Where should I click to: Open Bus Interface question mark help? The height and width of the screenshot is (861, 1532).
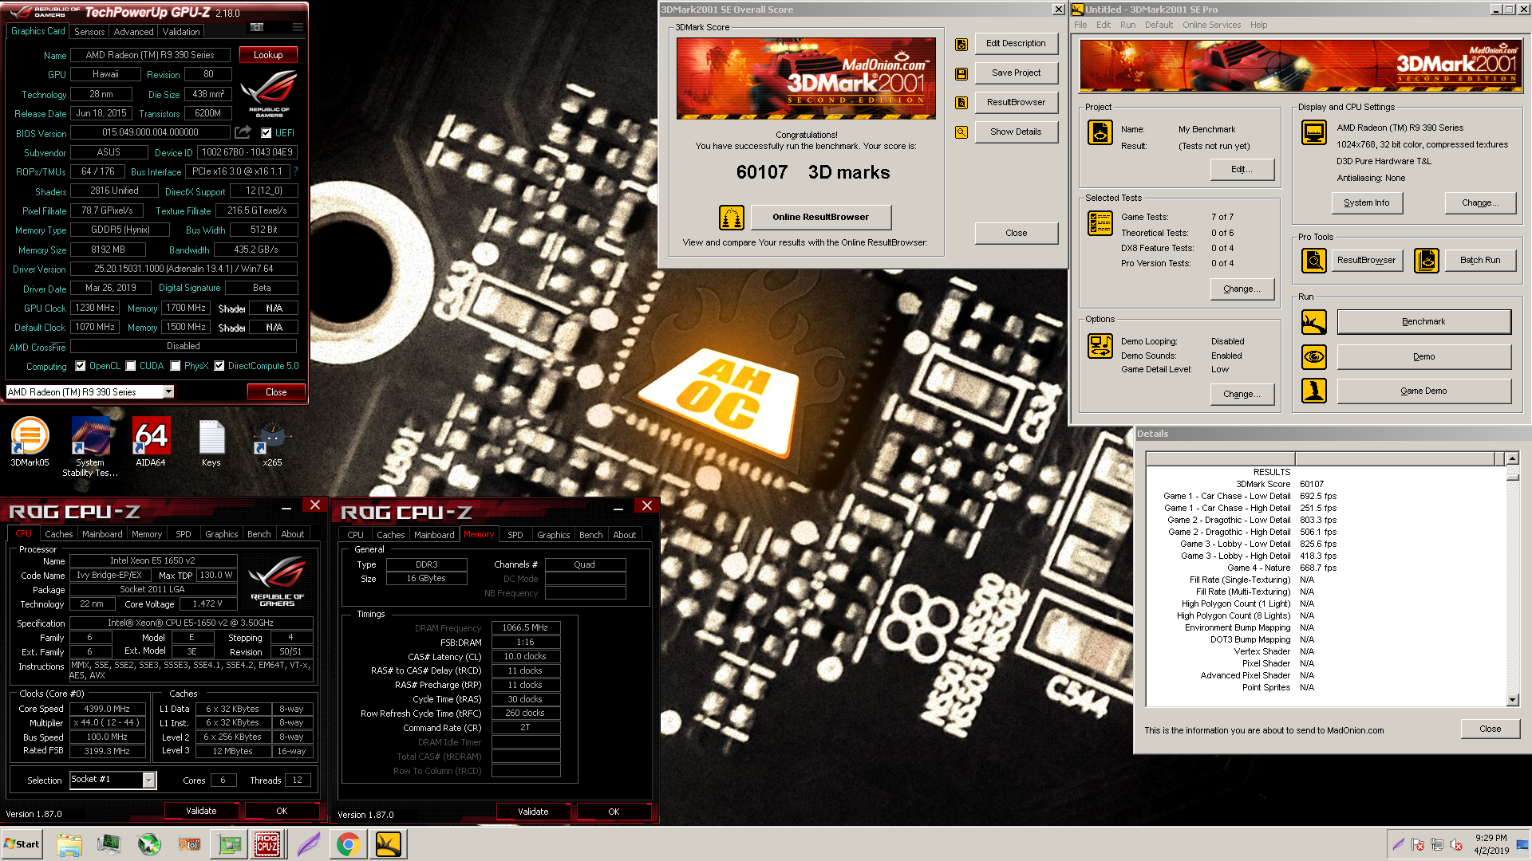pos(295,171)
